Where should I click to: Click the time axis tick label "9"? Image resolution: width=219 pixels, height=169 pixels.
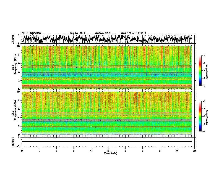[177, 150]
